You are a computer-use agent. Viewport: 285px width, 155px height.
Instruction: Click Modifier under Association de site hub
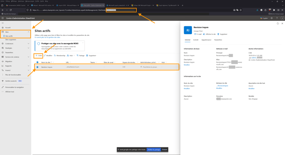pos(251,89)
